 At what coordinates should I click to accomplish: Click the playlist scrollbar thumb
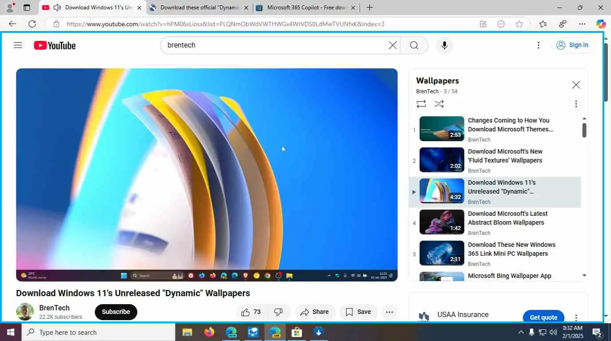pos(584,130)
